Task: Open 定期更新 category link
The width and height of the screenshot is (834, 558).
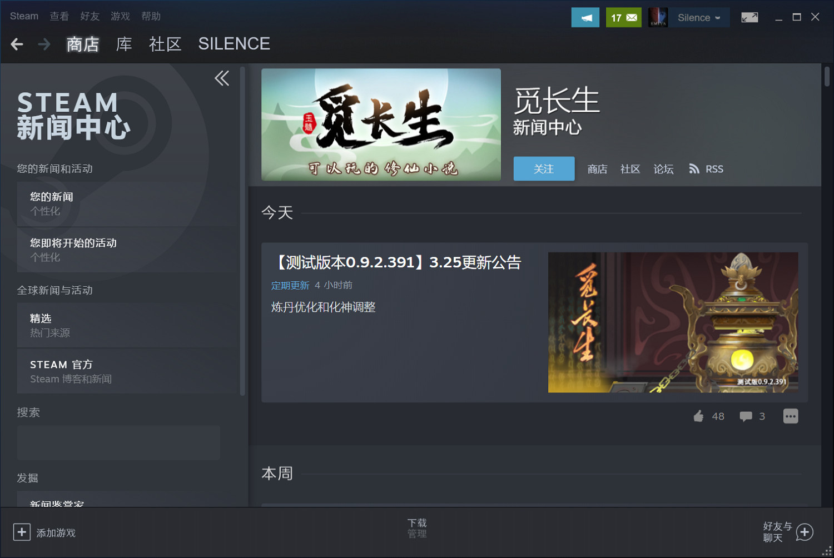Action: pos(290,285)
